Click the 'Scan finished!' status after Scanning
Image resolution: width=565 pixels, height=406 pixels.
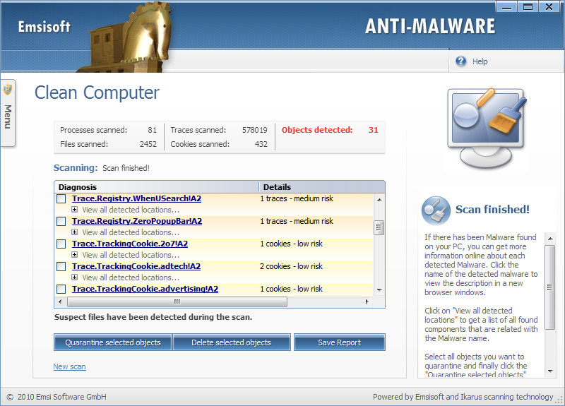click(x=126, y=168)
